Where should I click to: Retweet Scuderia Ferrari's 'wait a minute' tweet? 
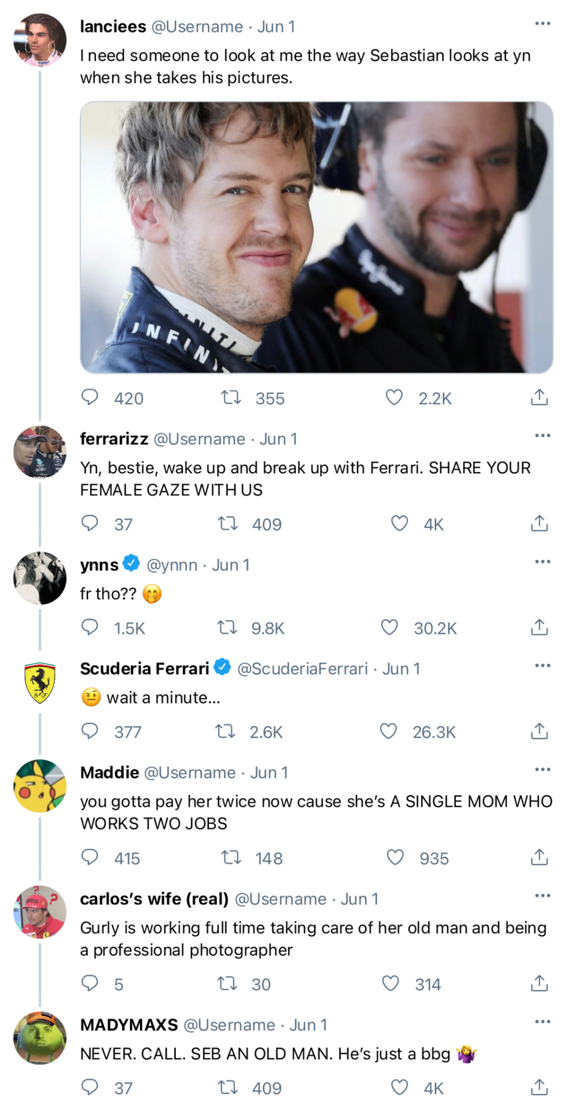[x=225, y=731]
